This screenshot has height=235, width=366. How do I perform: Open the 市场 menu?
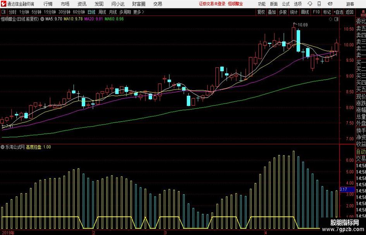click(x=65, y=4)
